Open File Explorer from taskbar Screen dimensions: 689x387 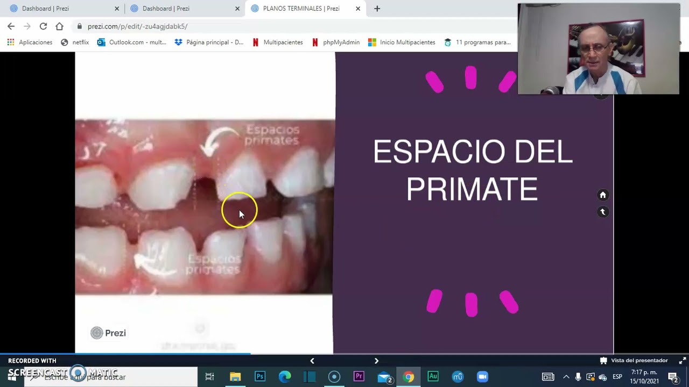click(x=235, y=377)
